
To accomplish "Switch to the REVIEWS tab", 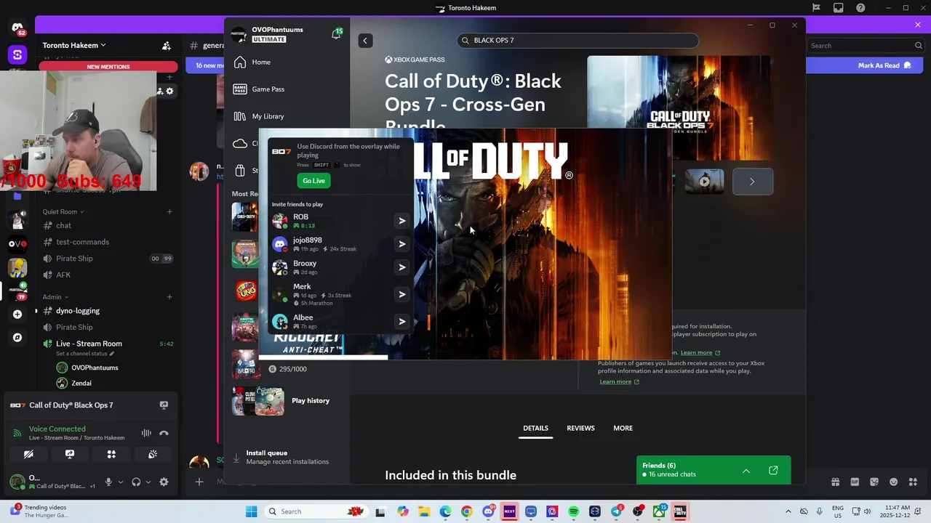I will [580, 429].
